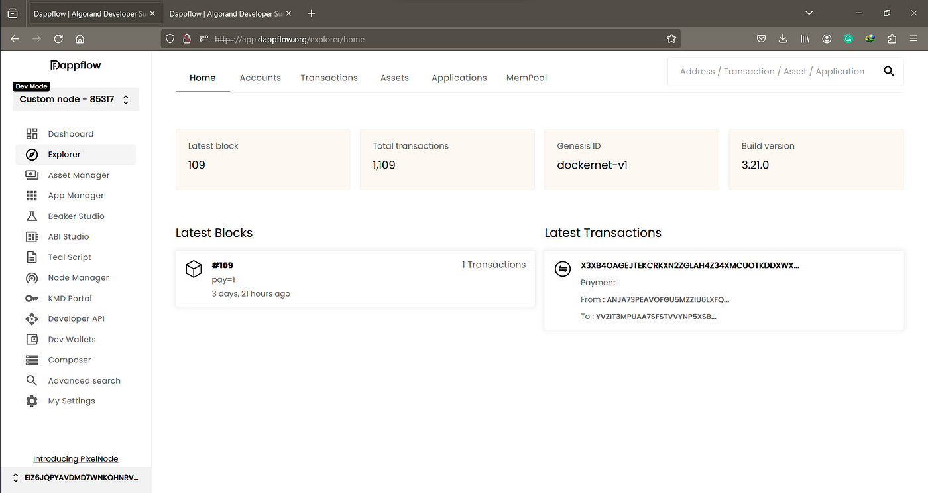Switch to the MemPool tab

[526, 78]
